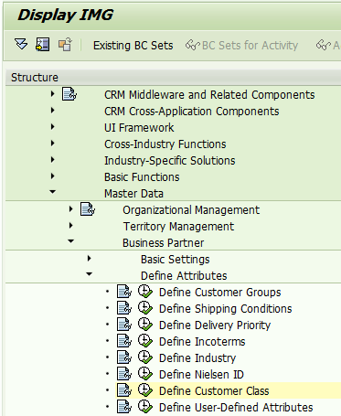Open documentation icon for Organizational Management

pyautogui.click(x=88, y=209)
